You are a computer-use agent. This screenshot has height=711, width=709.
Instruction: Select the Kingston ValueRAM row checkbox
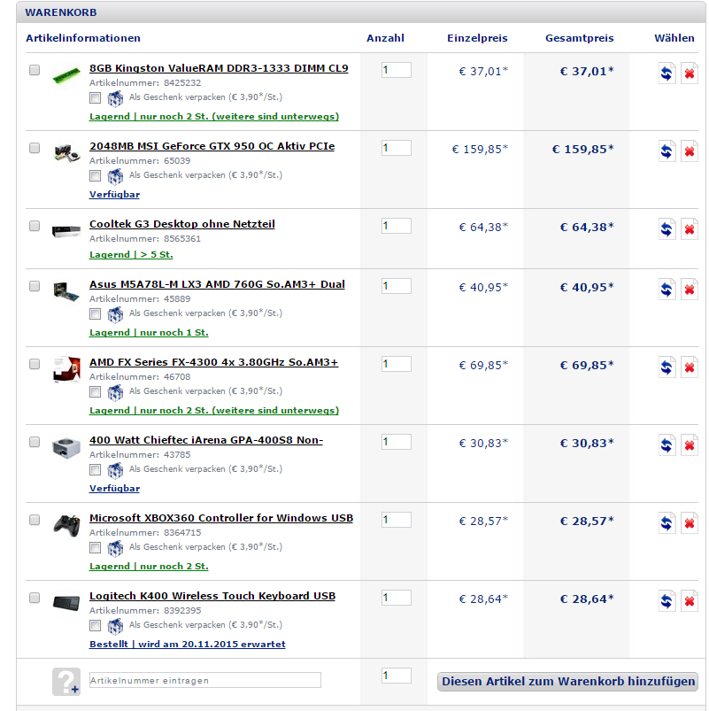point(35,70)
